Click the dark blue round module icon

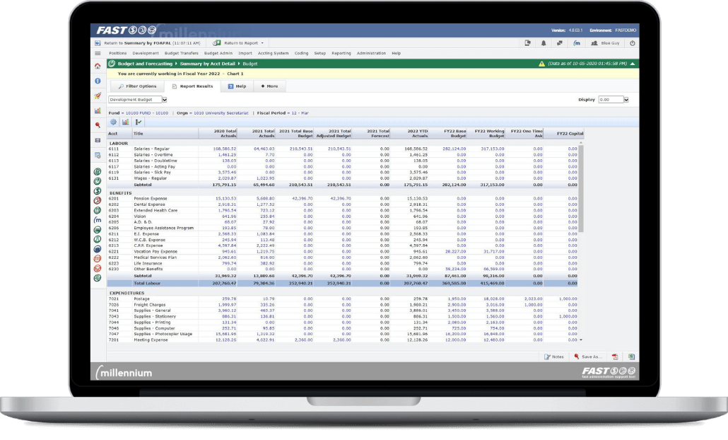point(98,249)
